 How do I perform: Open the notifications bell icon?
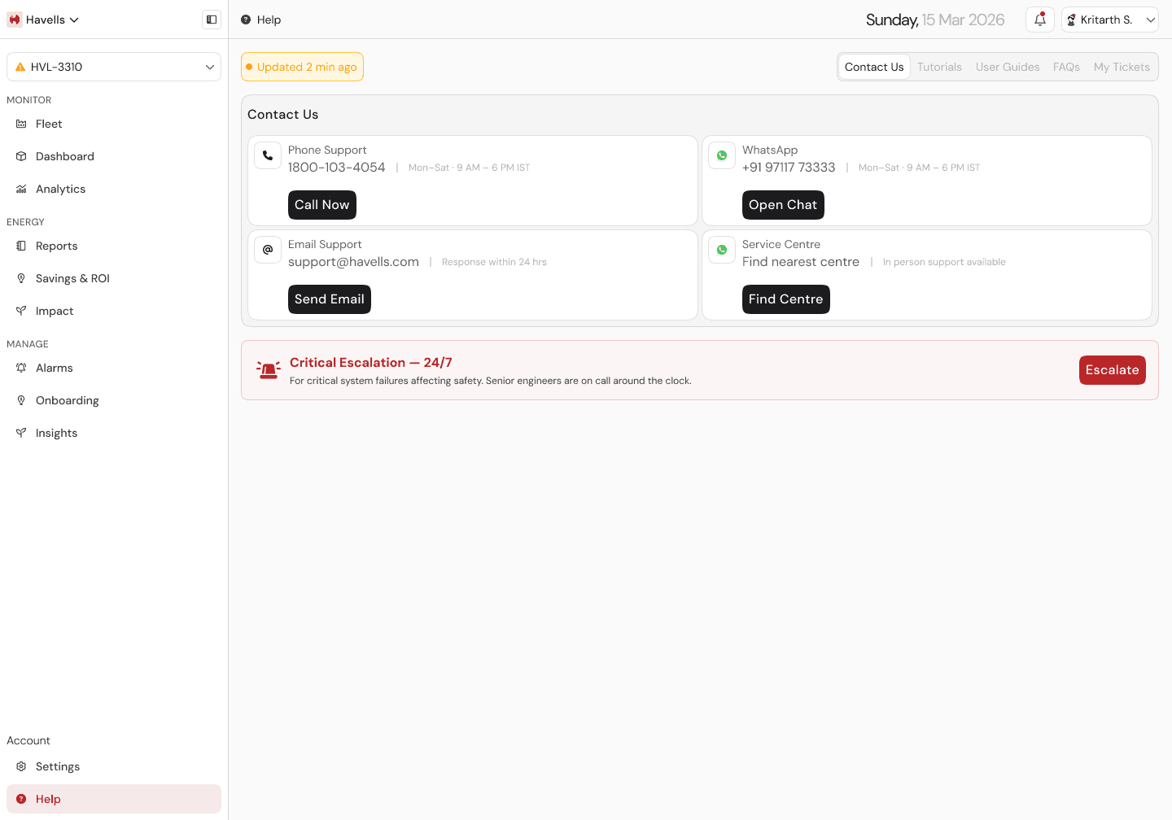pyautogui.click(x=1040, y=20)
